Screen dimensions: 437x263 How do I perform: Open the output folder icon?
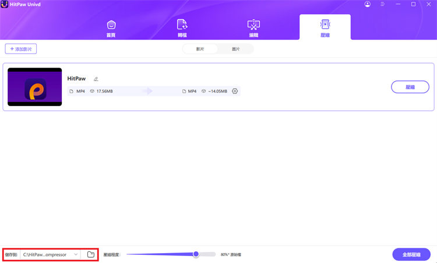point(91,254)
